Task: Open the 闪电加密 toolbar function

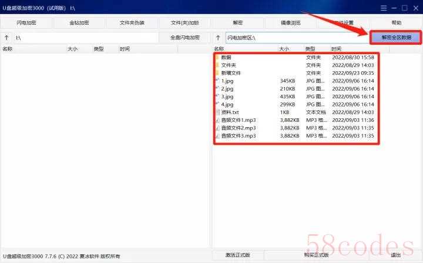Action: 26,23
